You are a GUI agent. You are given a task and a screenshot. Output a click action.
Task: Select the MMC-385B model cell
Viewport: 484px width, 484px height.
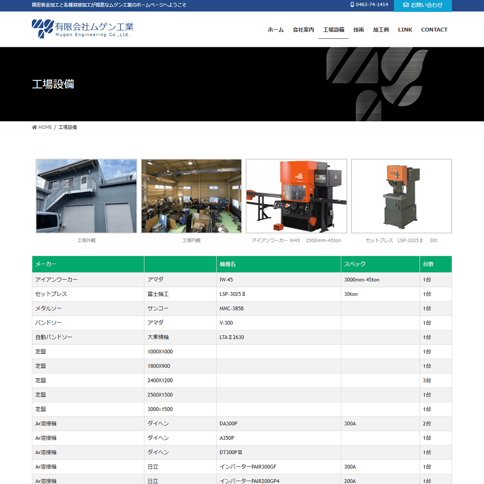(279, 308)
